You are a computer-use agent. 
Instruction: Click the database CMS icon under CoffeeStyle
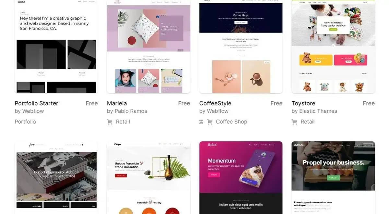201,122
